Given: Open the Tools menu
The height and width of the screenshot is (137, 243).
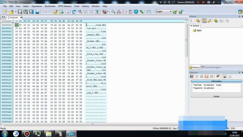Looking at the screenshot, I should [77, 6].
